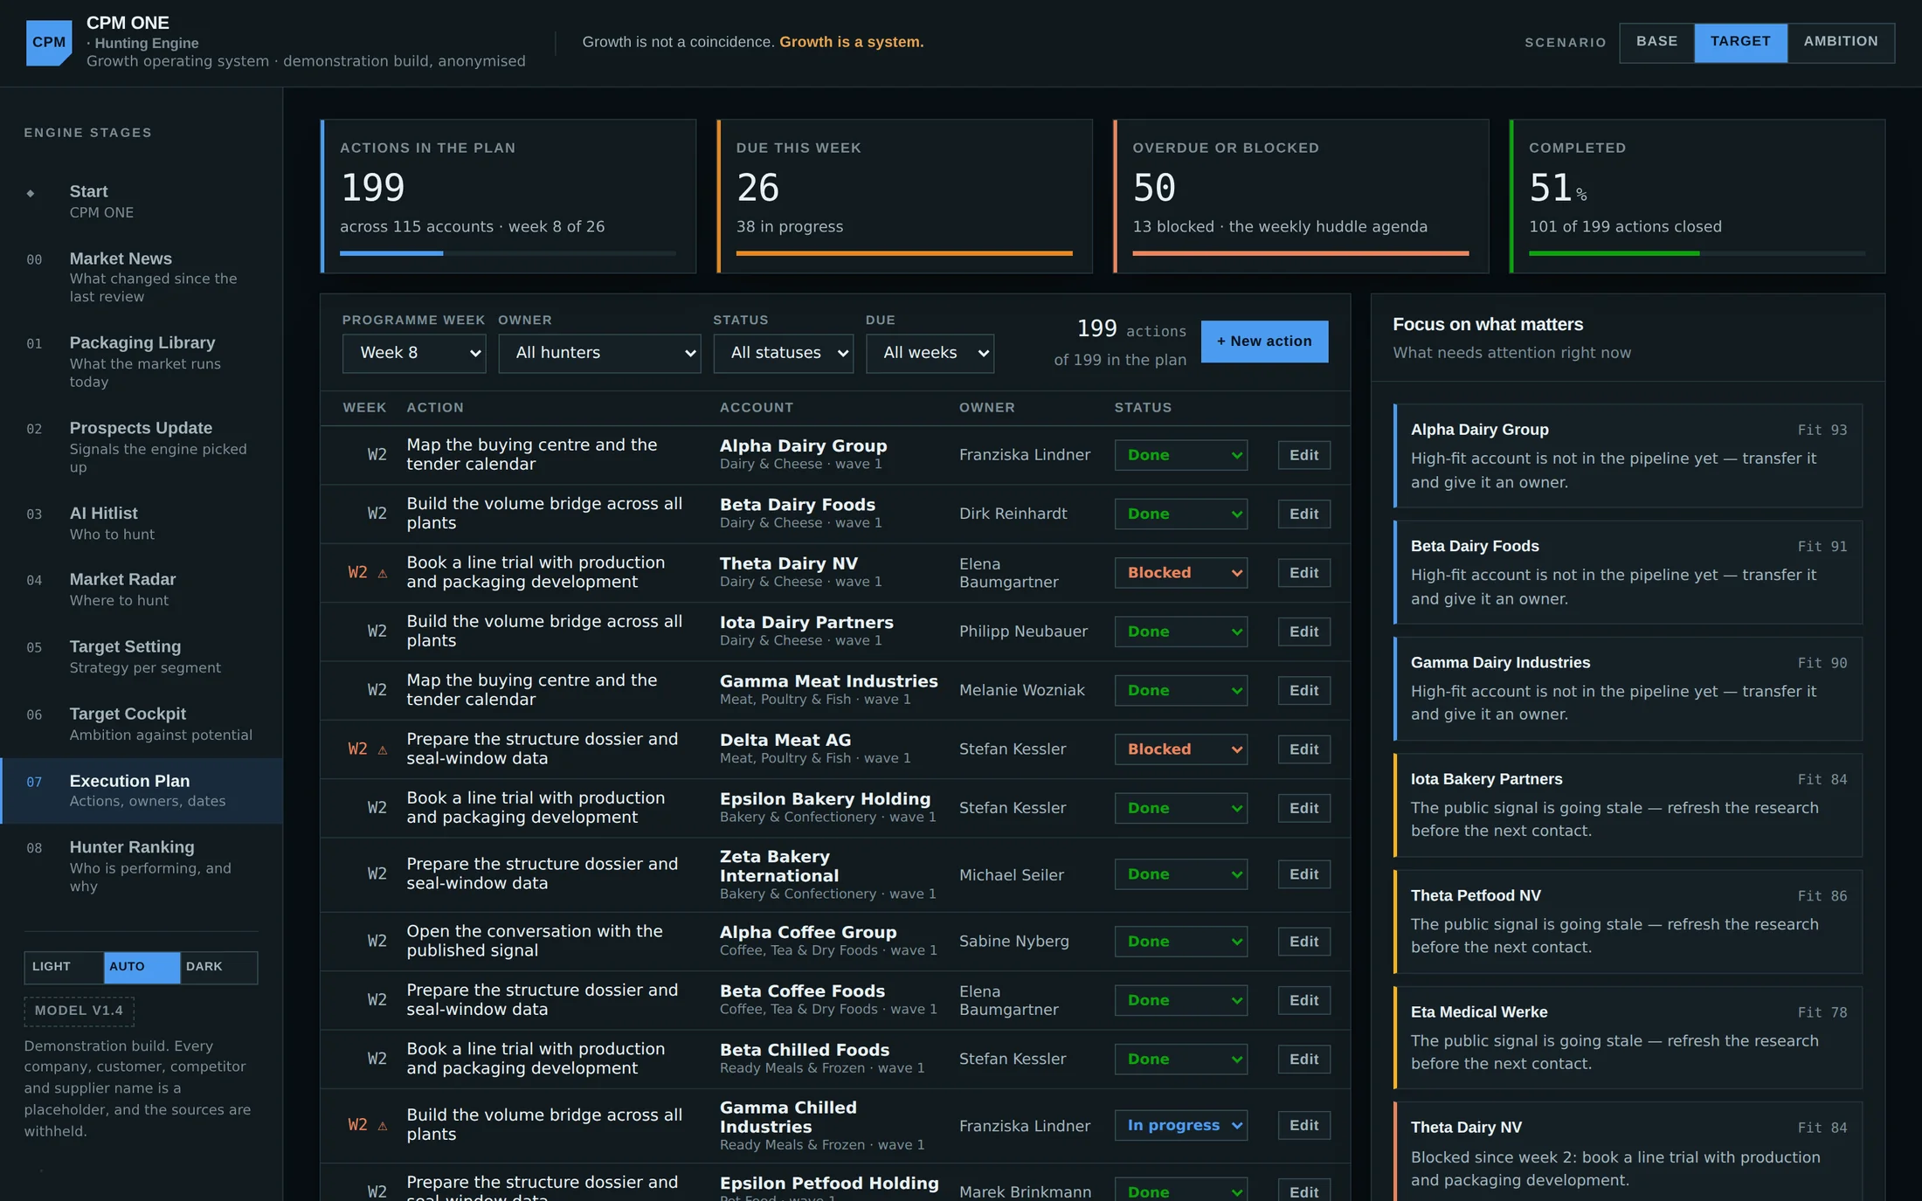Click 'Fit 93' score on Alpha Dairy card
Viewport: 1922px width, 1201px height.
tap(1822, 431)
